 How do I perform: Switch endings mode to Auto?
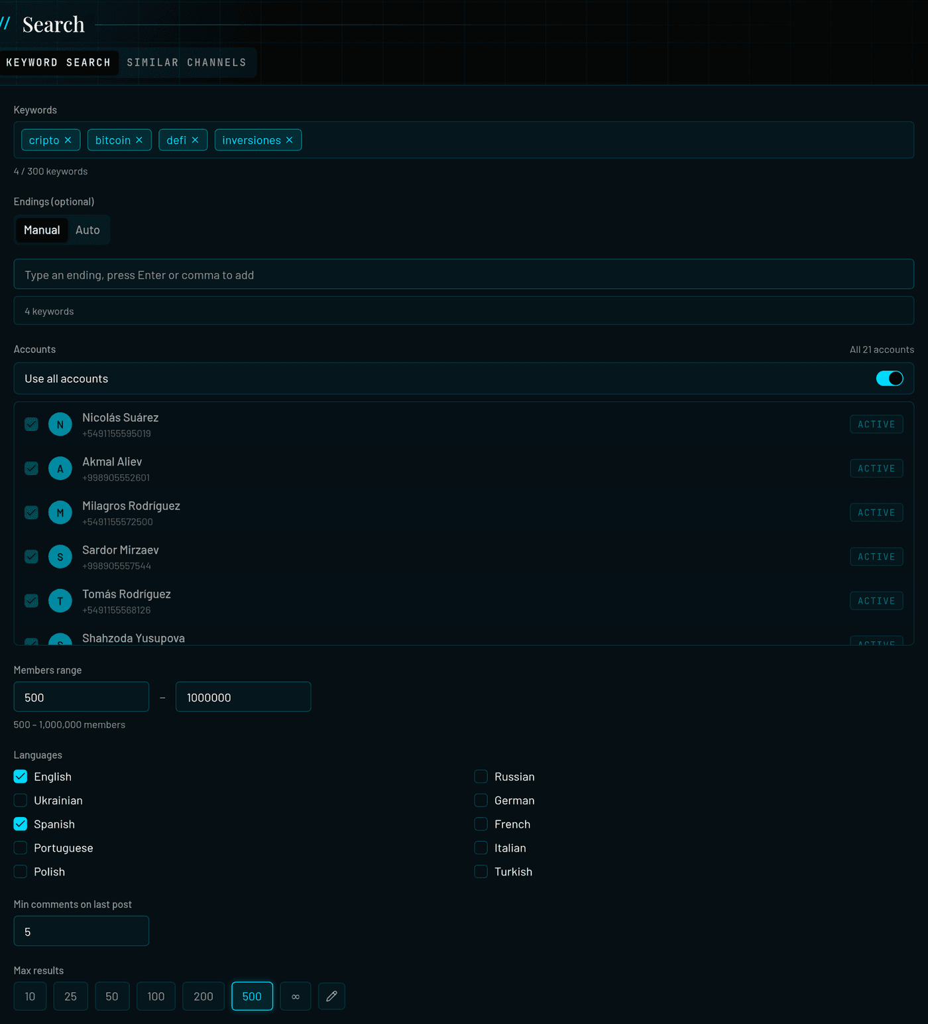point(87,230)
